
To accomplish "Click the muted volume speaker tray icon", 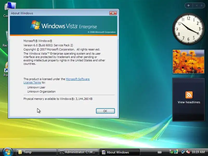I will click(x=188, y=152).
